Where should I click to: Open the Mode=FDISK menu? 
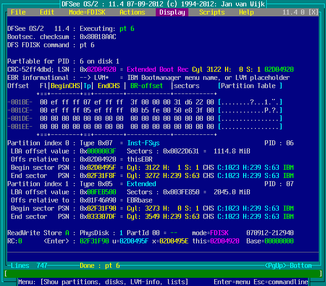[86, 12]
